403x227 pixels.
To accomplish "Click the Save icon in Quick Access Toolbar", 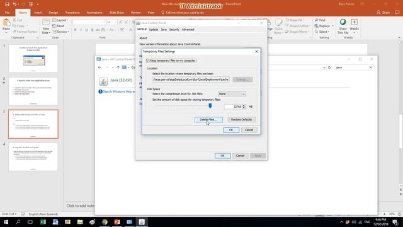I will [7, 4].
